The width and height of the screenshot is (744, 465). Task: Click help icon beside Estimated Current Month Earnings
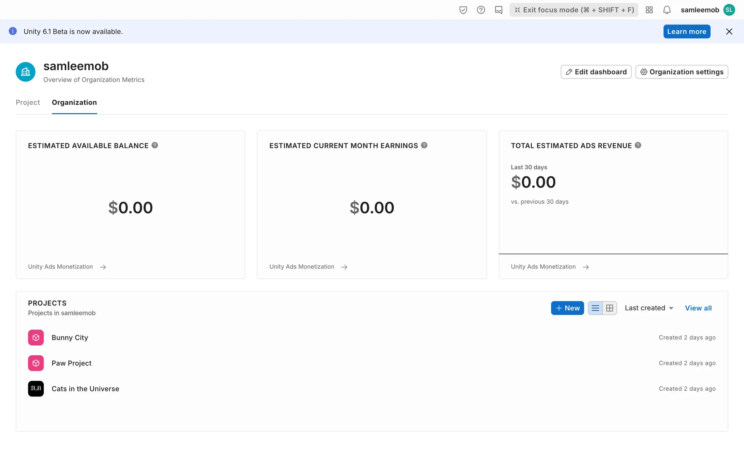[424, 145]
